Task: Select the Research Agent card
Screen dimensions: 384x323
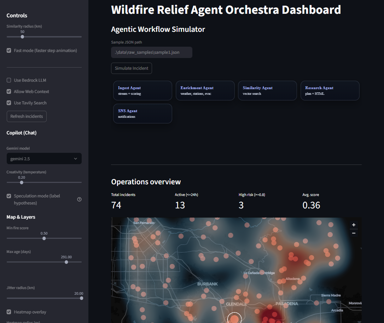Action: click(x=330, y=91)
